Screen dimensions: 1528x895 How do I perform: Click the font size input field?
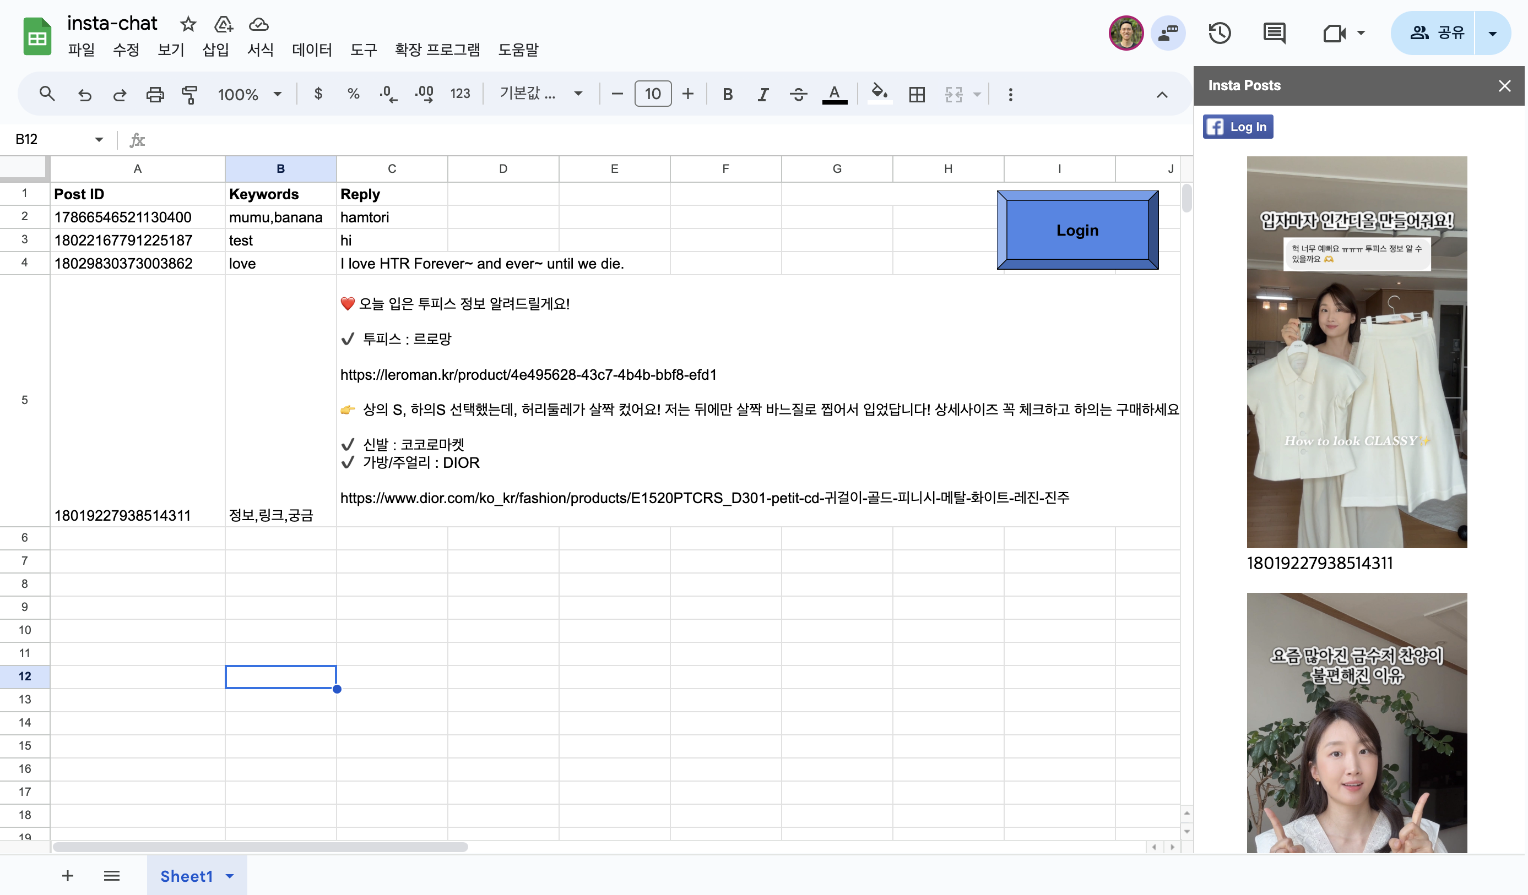(652, 94)
